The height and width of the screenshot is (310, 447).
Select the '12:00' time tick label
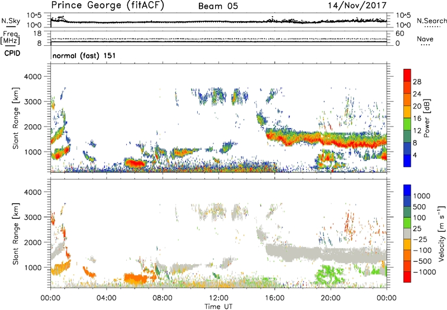(218, 298)
